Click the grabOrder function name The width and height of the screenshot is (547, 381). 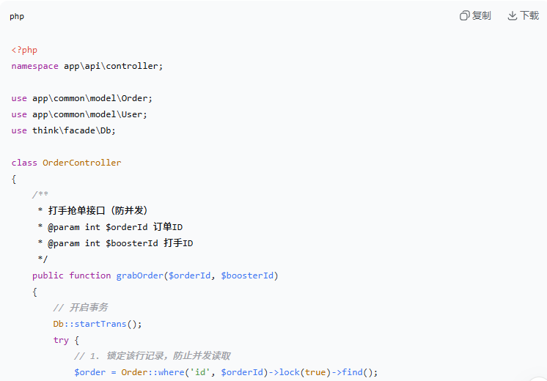pyautogui.click(x=139, y=275)
